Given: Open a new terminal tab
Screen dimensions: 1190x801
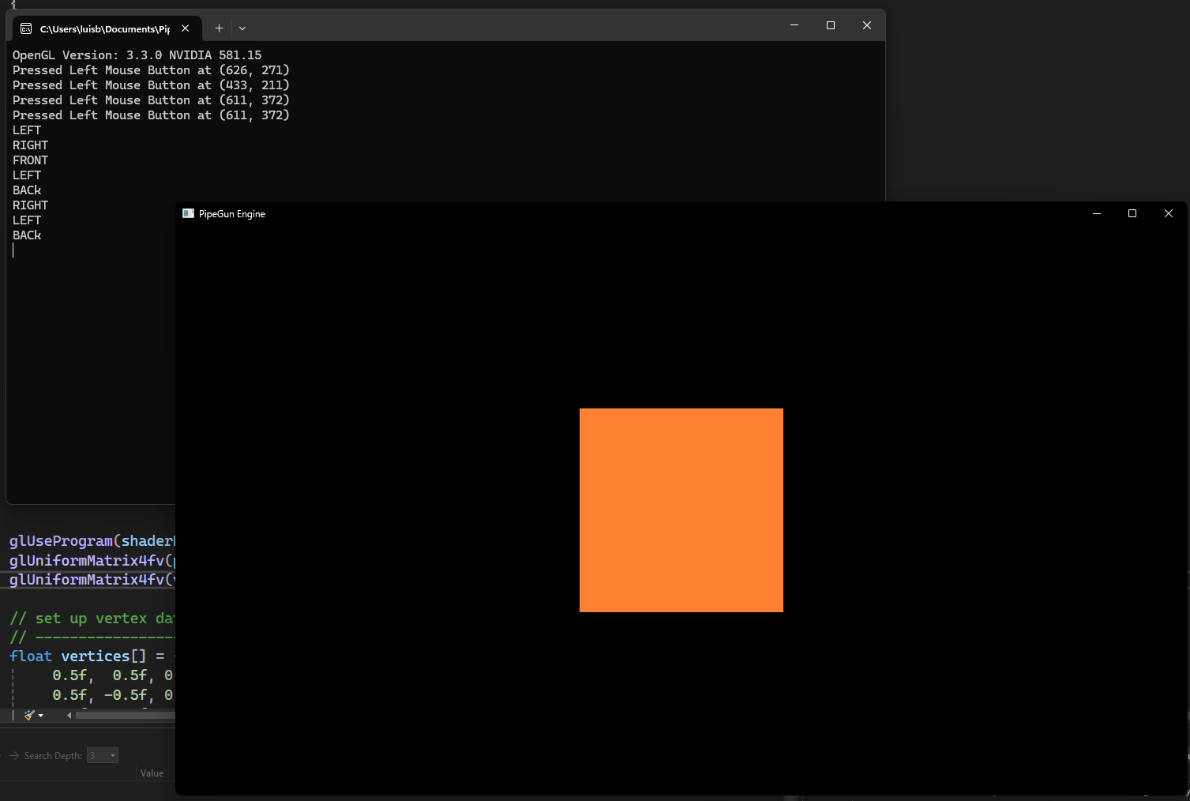Looking at the screenshot, I should pyautogui.click(x=219, y=28).
